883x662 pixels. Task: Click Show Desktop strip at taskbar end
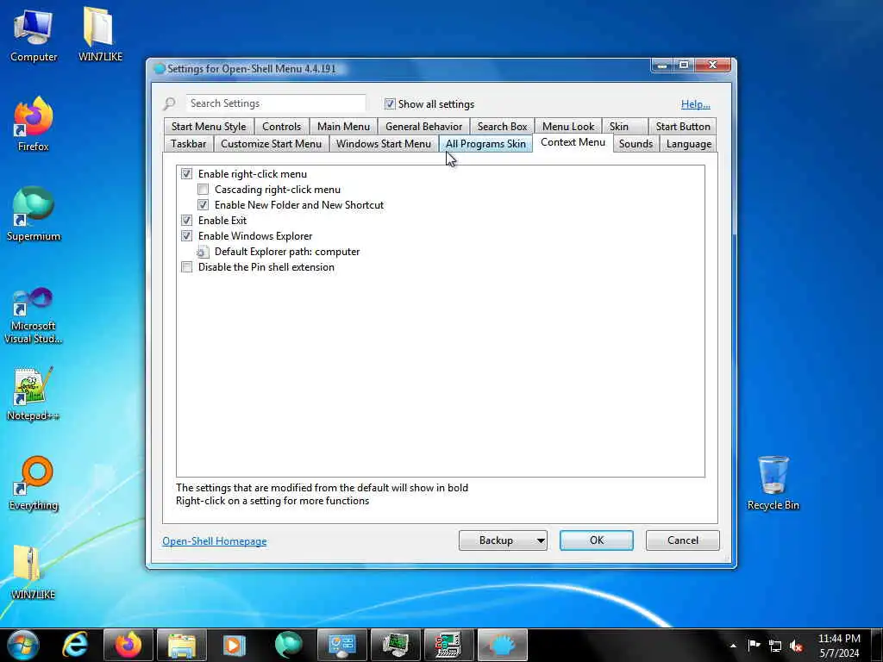[x=877, y=645]
